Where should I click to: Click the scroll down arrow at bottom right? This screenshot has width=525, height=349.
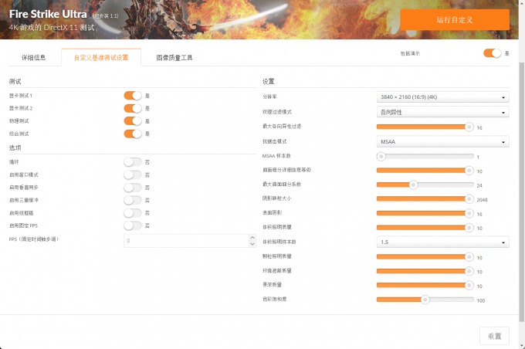coord(522,345)
